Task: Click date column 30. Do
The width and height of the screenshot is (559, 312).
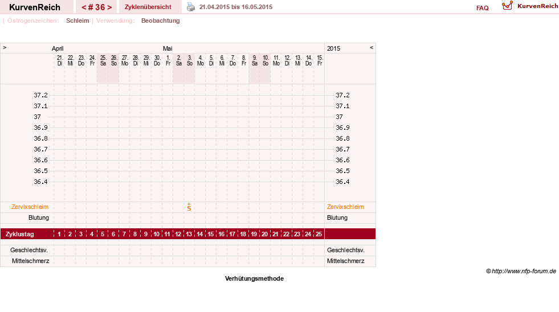Action: pos(157,60)
